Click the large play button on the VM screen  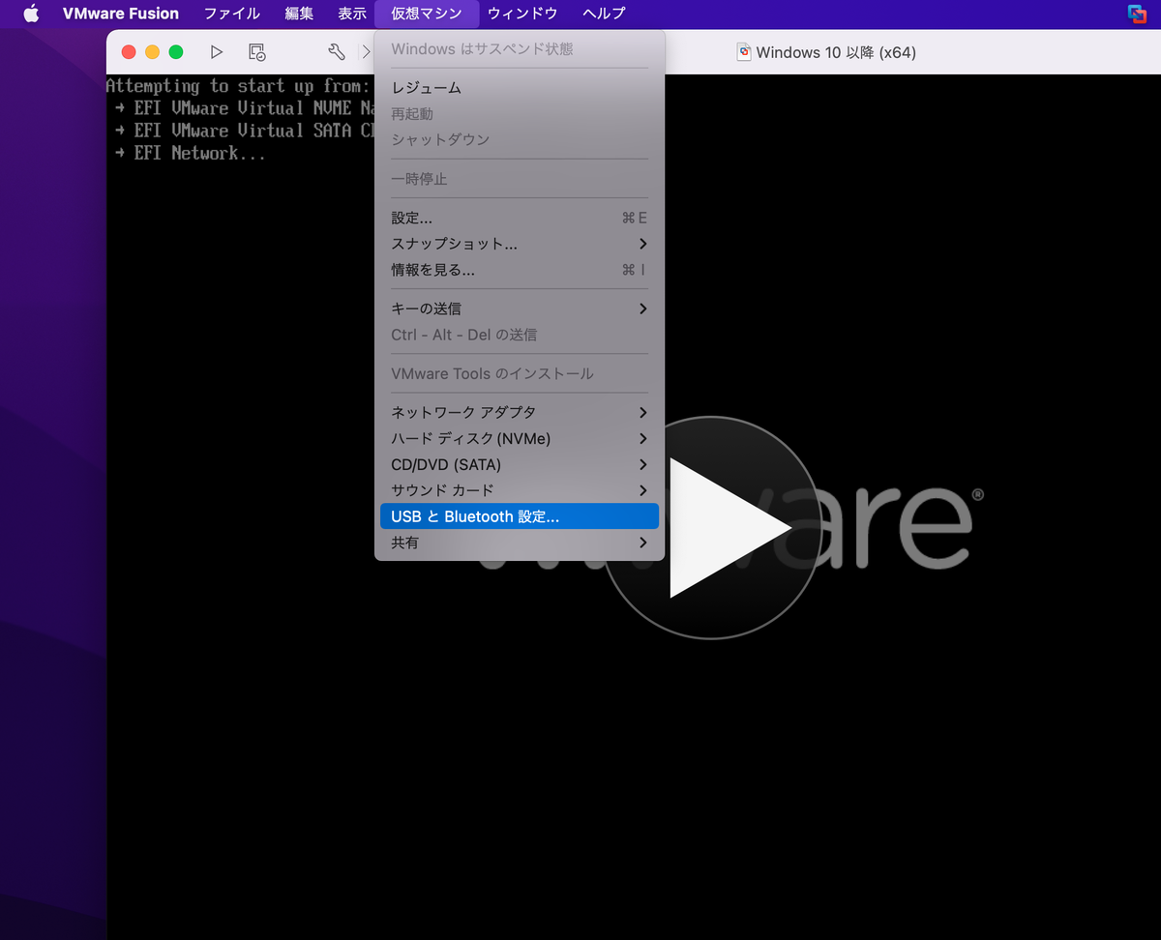tap(711, 528)
